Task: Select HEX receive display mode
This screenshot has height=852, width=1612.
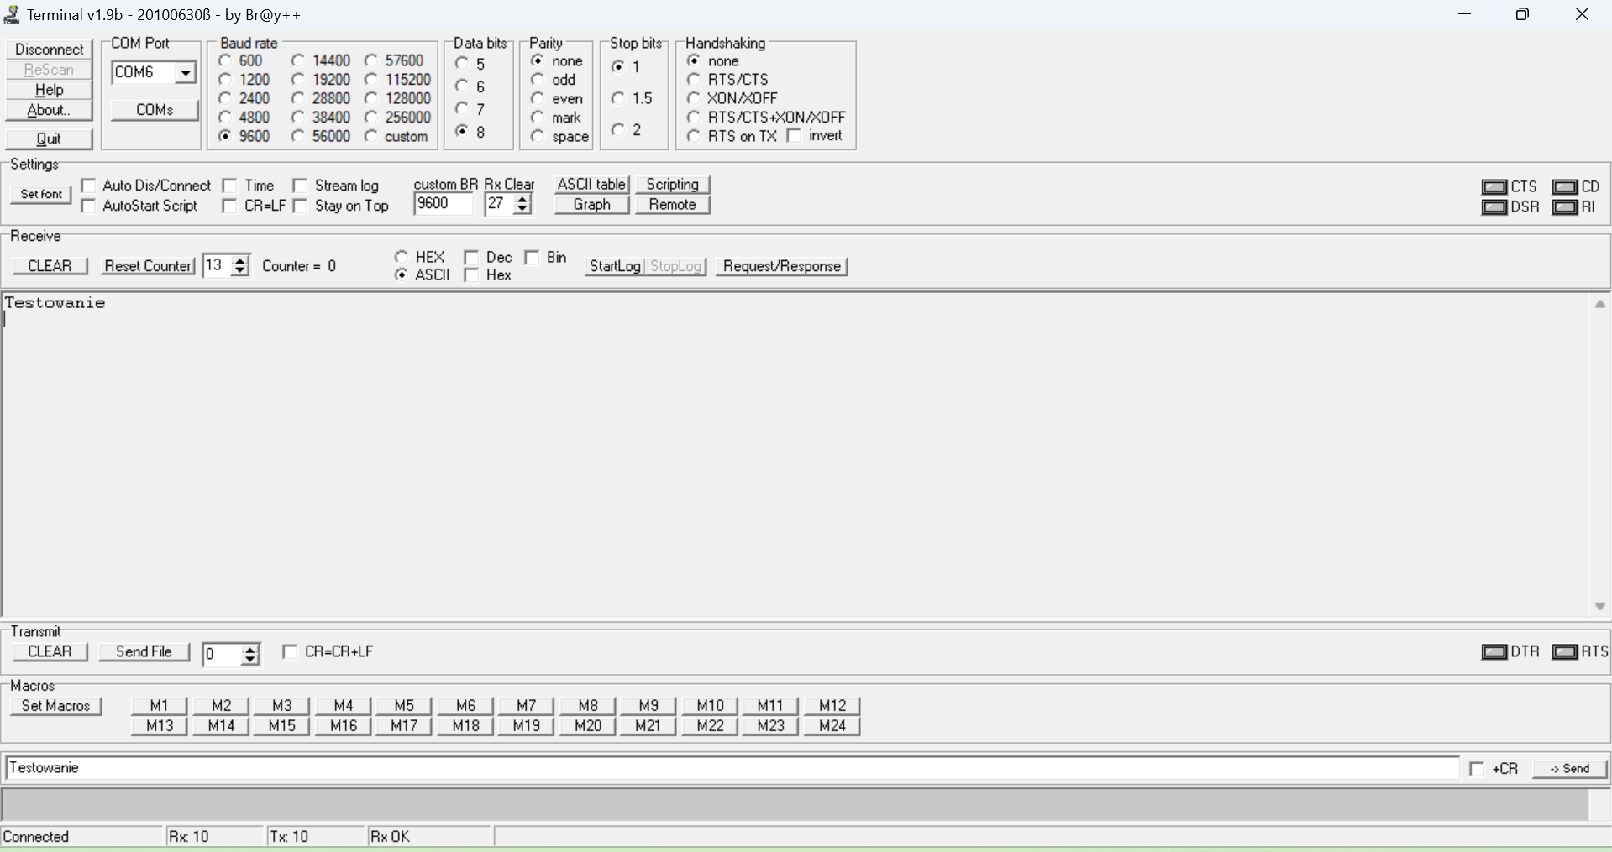Action: (x=402, y=257)
